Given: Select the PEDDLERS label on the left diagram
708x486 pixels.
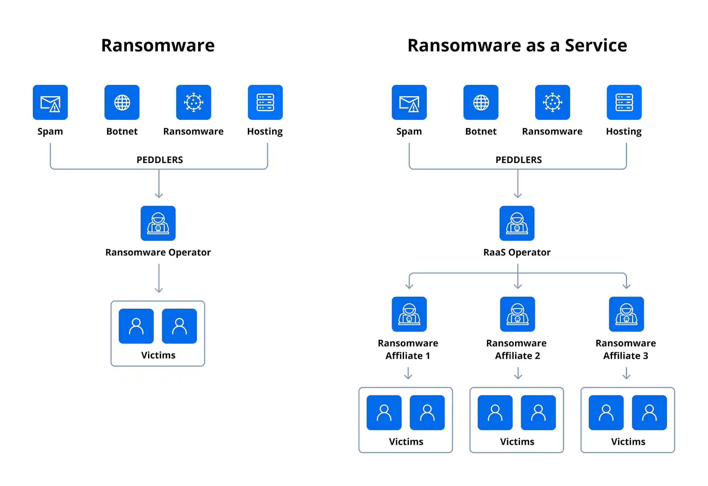Looking at the screenshot, I should tap(160, 159).
